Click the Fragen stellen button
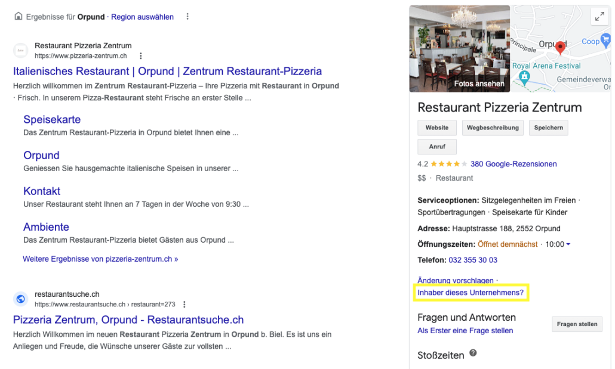 [x=577, y=324]
